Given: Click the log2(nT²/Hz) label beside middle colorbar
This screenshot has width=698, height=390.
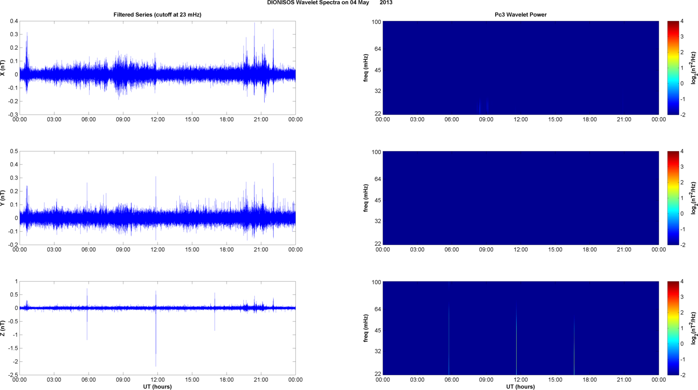Looking at the screenshot, I should click(694, 198).
